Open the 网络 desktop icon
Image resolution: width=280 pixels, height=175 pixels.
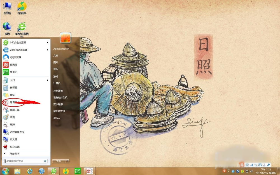pos(7,29)
